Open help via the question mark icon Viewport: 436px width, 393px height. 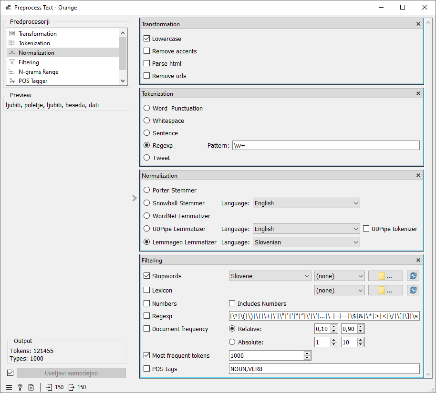[x=20, y=387]
